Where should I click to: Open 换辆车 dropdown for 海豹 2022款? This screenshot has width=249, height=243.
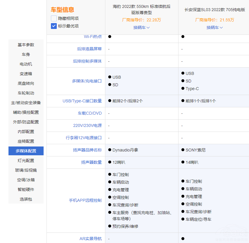point(142,27)
